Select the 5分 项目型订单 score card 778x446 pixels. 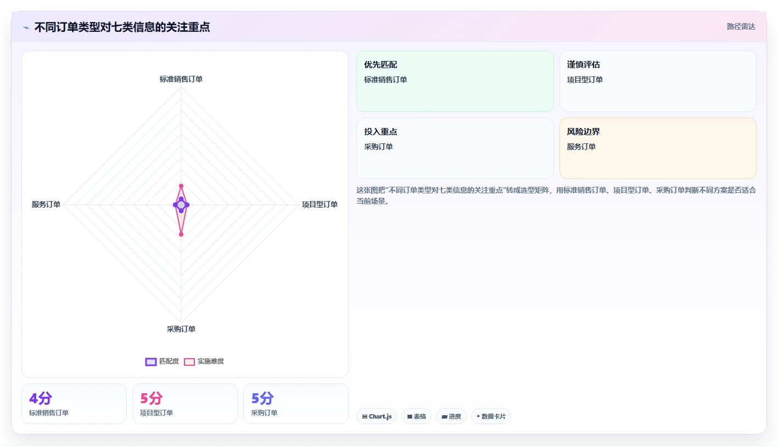tap(185, 404)
